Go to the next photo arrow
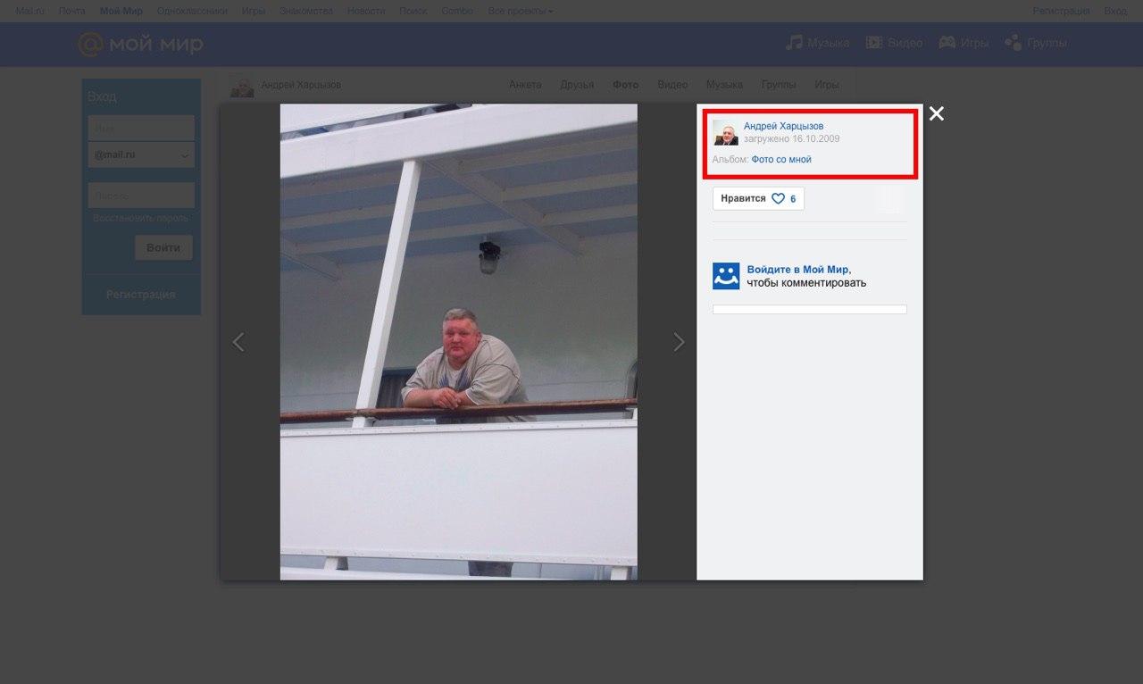This screenshot has height=684, width=1143. click(679, 342)
